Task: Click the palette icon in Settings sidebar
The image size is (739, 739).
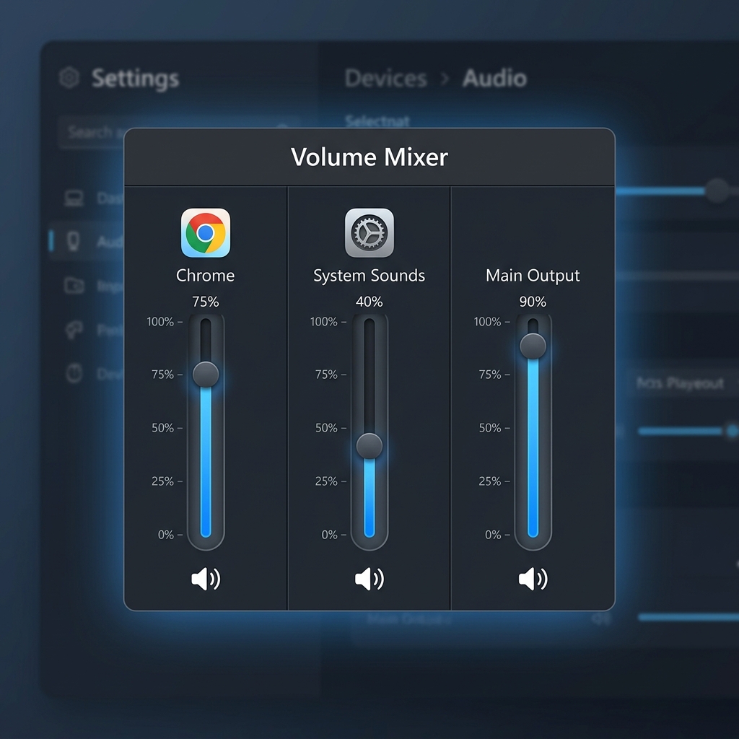Action: (x=74, y=329)
